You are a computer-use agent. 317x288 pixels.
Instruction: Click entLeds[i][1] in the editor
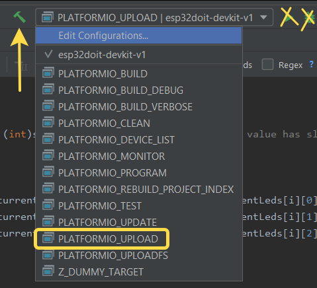pyautogui.click(x=279, y=217)
